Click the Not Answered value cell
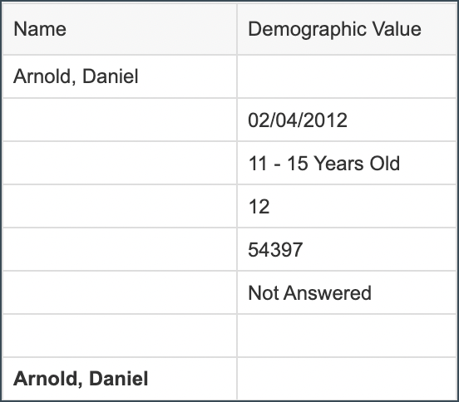459x402 pixels. tap(347, 292)
